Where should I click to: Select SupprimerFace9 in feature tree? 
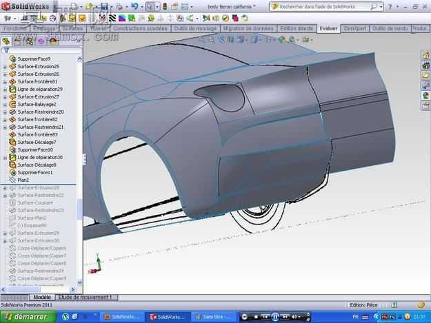34,59
